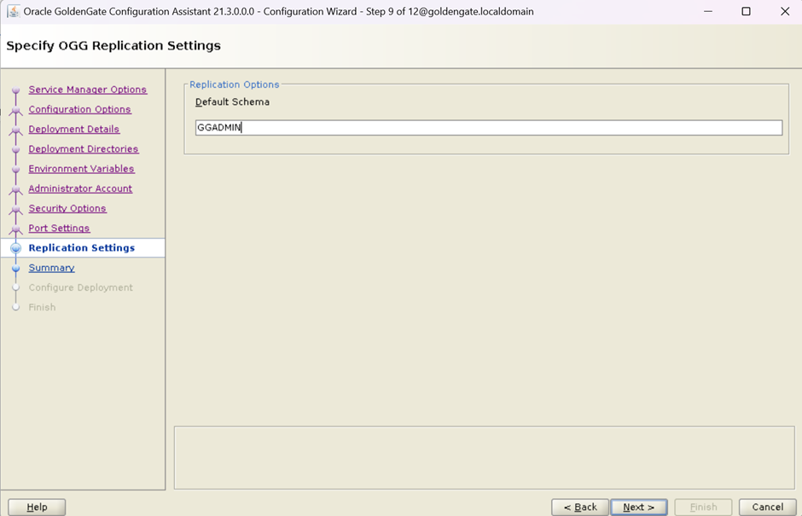Screen dimensions: 802x516
Task: Select the Replication Settings step
Action: coord(81,248)
